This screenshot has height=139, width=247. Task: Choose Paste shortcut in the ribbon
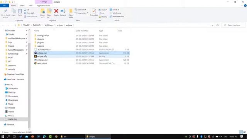pyautogui.click(x=30, y=16)
